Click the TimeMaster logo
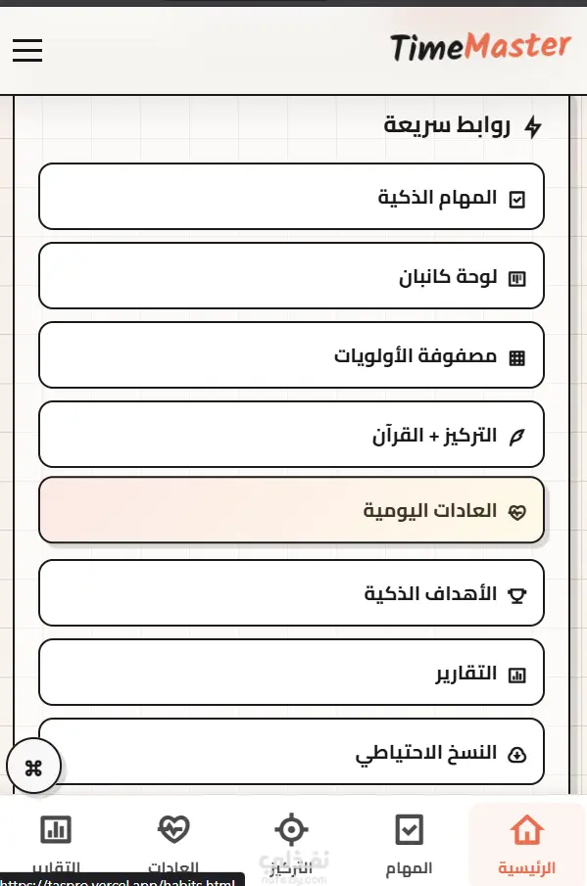 (x=480, y=47)
